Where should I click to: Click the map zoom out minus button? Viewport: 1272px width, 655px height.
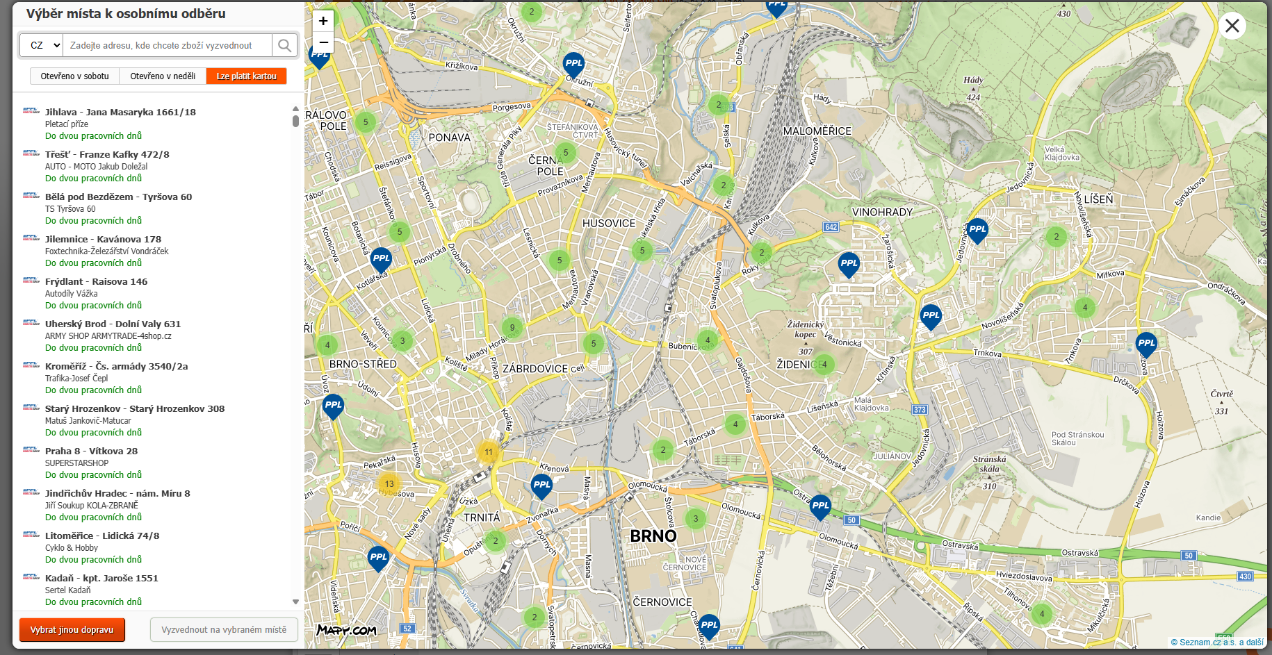(x=323, y=42)
